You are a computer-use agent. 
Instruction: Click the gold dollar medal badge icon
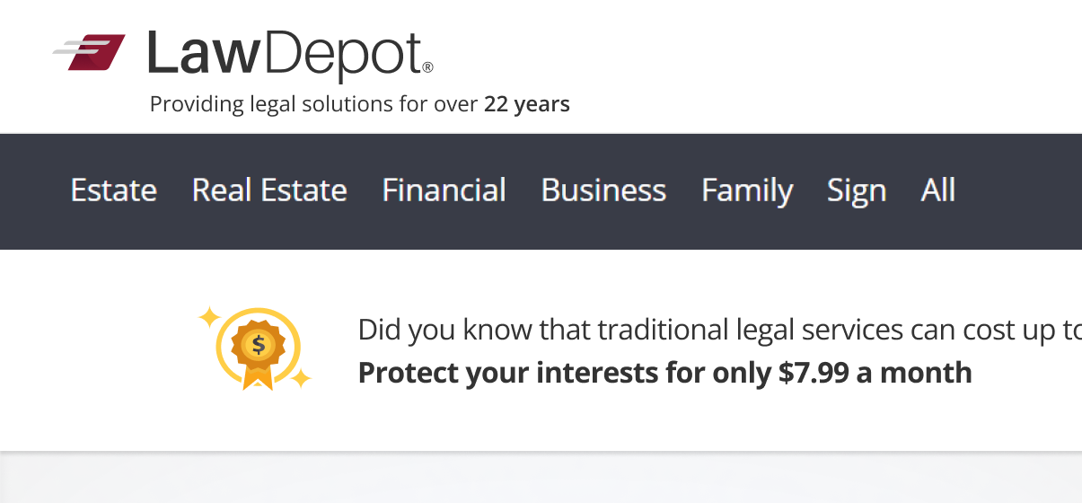(259, 346)
